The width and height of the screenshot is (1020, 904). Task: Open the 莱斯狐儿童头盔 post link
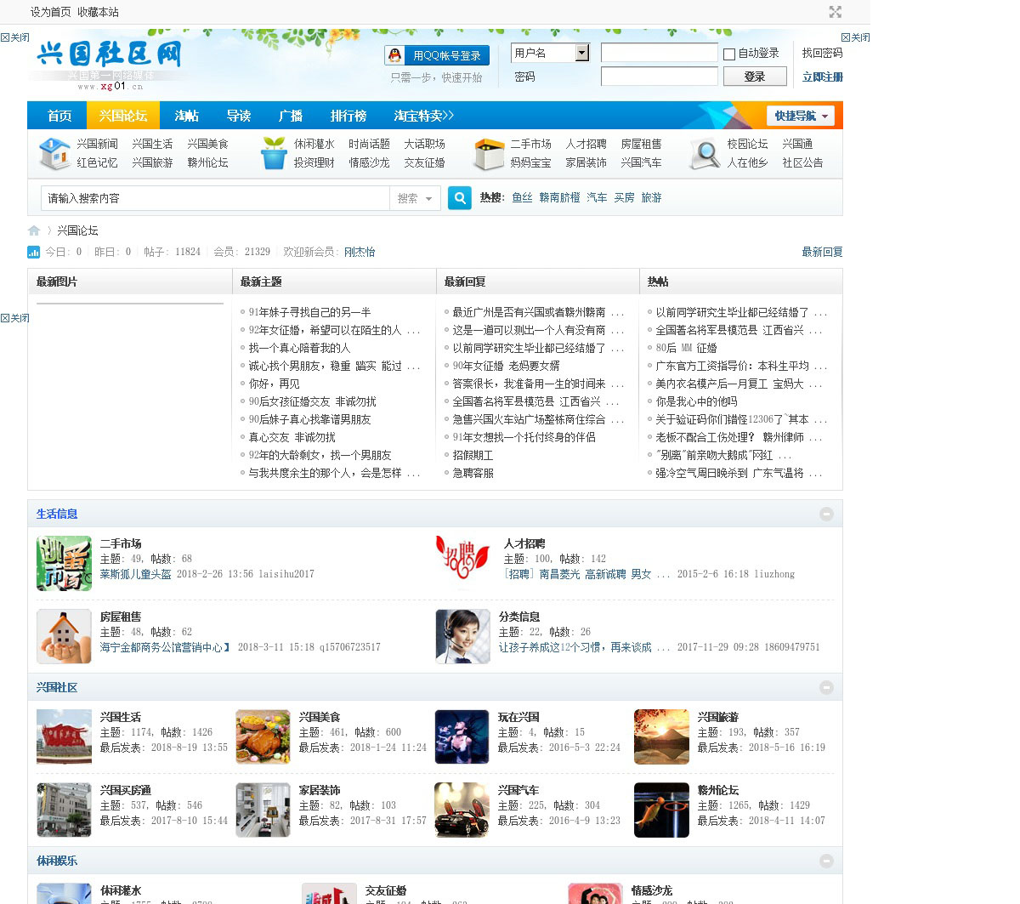[x=136, y=574]
